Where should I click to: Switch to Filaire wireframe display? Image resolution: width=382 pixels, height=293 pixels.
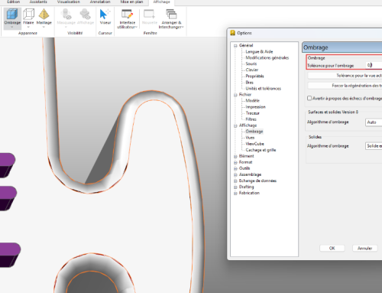(x=28, y=14)
